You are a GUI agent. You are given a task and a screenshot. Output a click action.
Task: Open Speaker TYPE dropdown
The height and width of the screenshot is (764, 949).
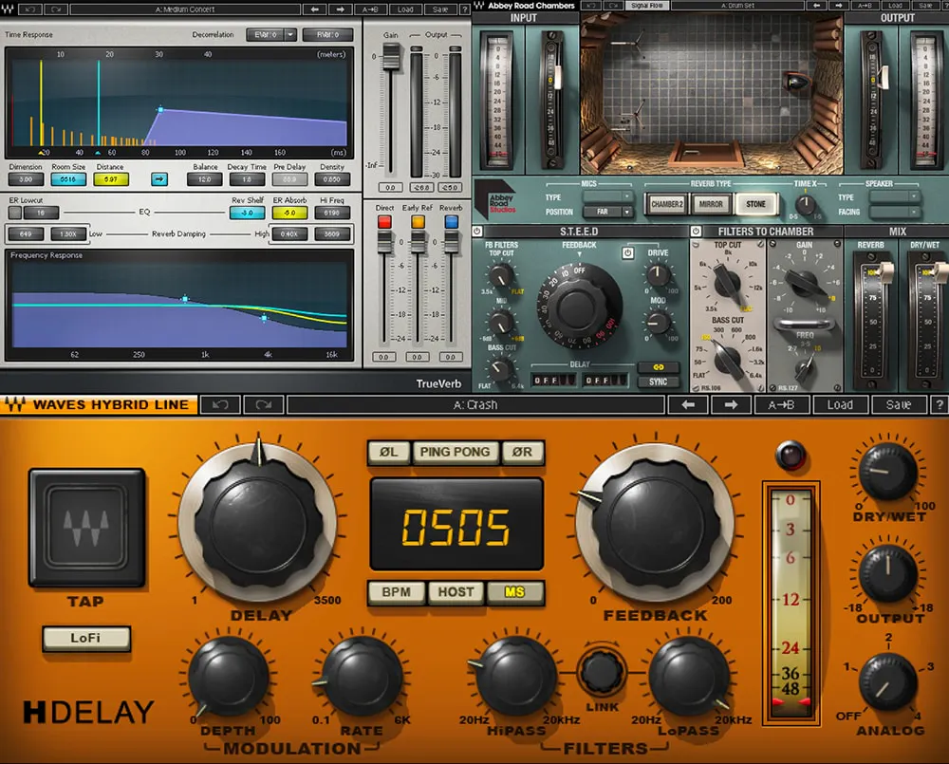[895, 196]
